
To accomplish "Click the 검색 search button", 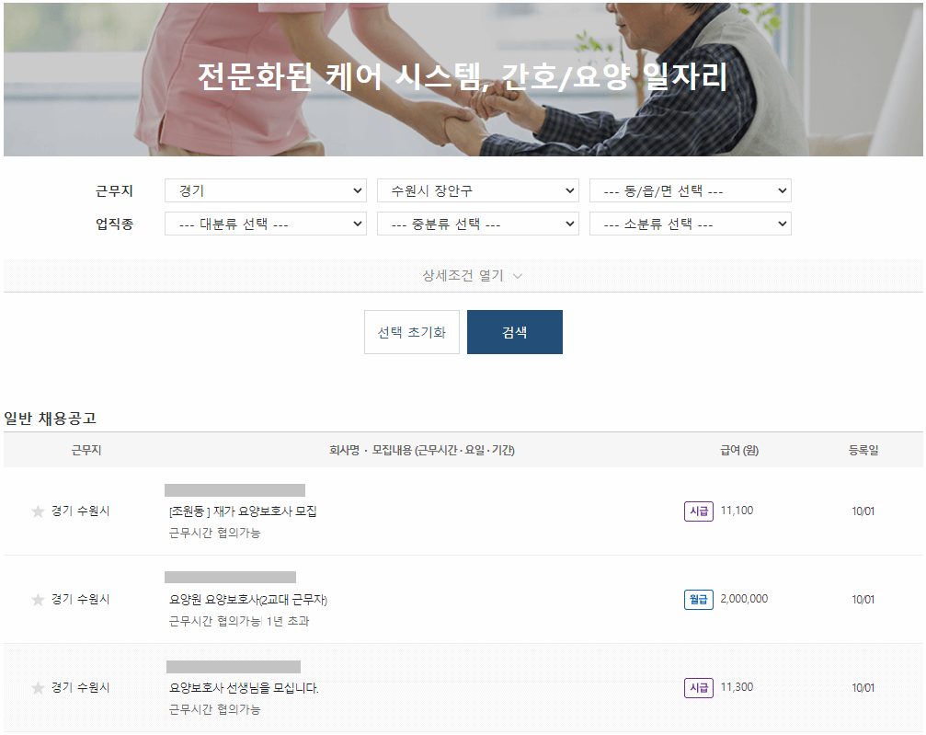I will tap(514, 332).
